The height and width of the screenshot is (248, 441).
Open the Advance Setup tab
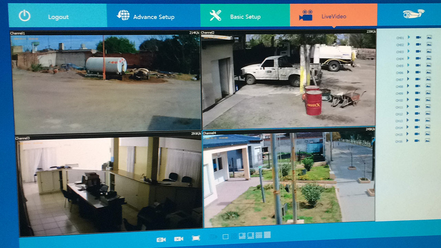pyautogui.click(x=153, y=15)
